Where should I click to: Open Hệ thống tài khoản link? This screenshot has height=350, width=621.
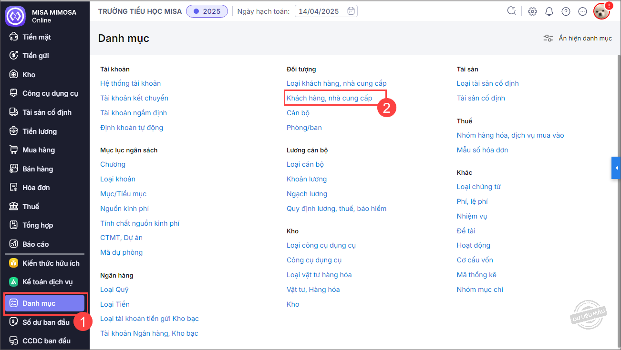(130, 83)
